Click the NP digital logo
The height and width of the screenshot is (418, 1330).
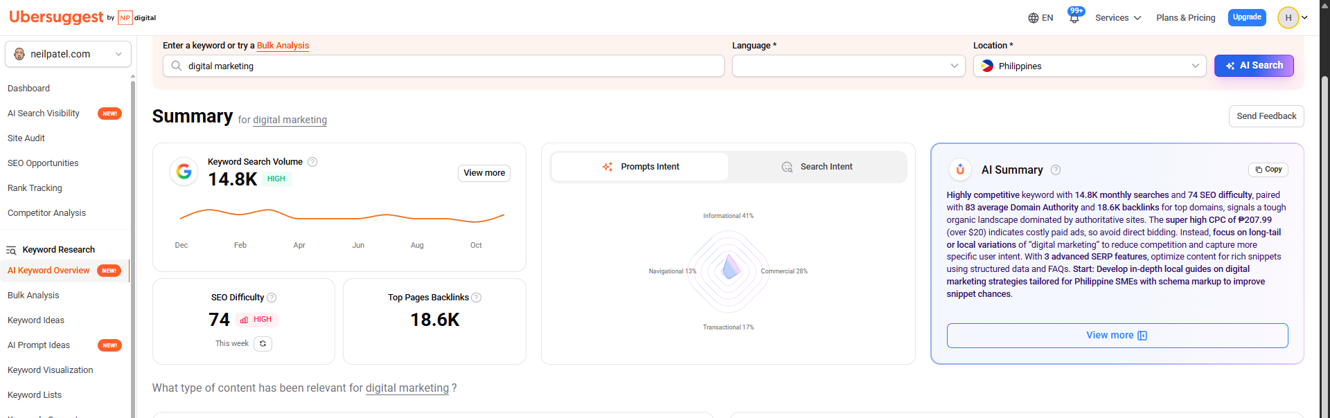click(136, 18)
